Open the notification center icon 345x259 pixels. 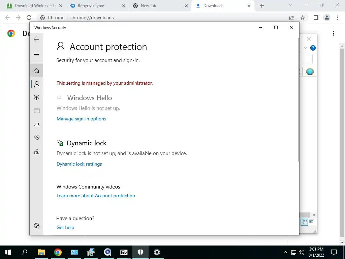pos(334,252)
